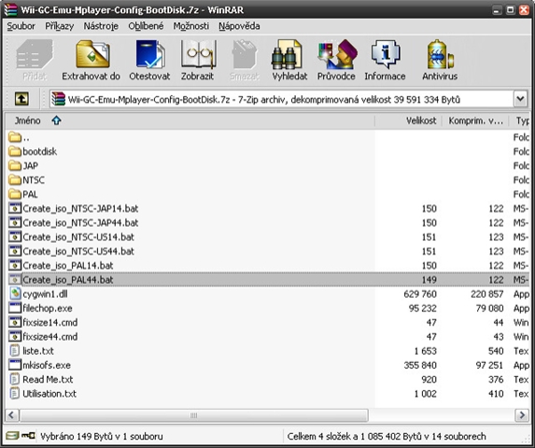Open the Nástroje menu
The image size is (535, 448).
coord(101,26)
